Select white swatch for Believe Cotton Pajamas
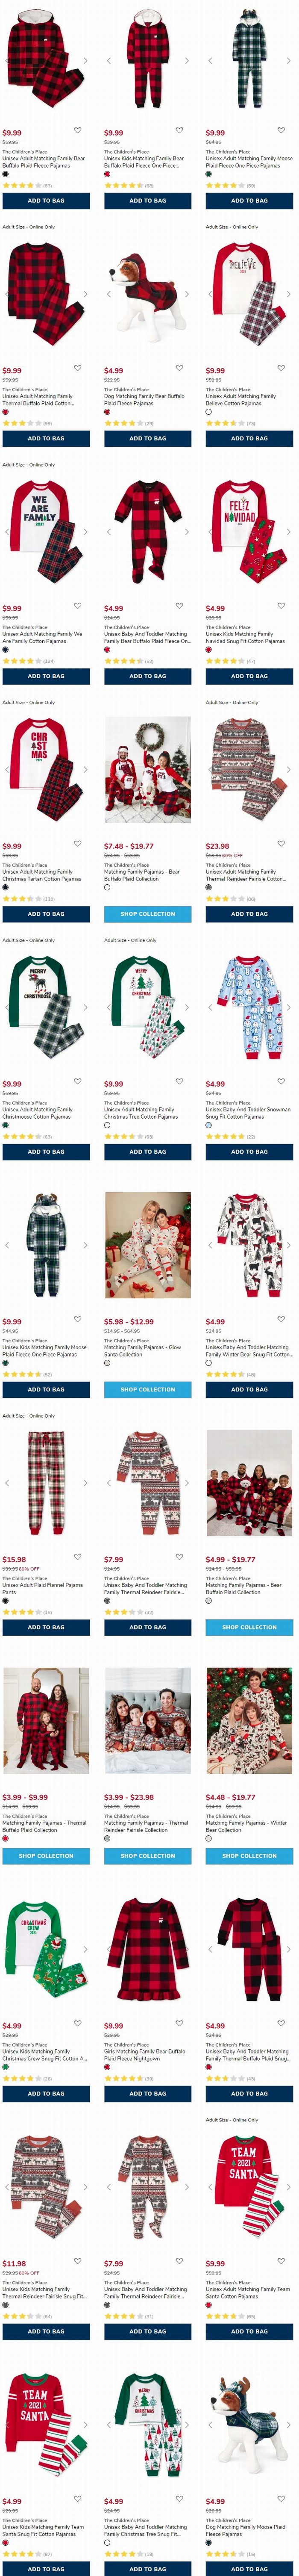The image size is (299, 2576). (209, 412)
